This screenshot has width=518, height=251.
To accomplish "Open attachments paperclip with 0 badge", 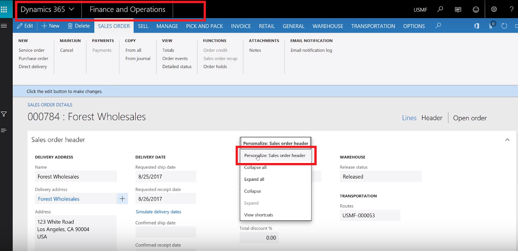I will coord(491,26).
